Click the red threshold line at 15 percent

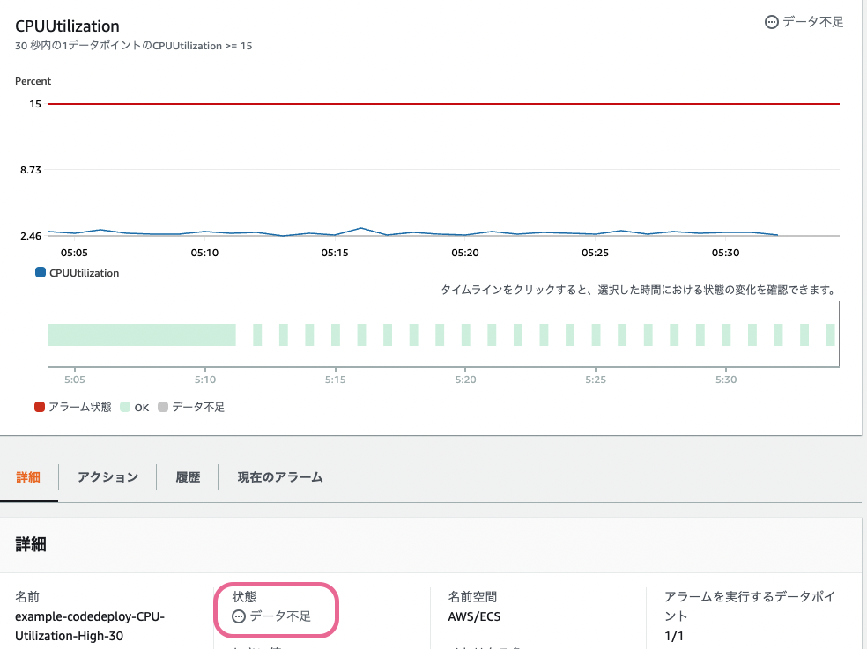[x=441, y=104]
